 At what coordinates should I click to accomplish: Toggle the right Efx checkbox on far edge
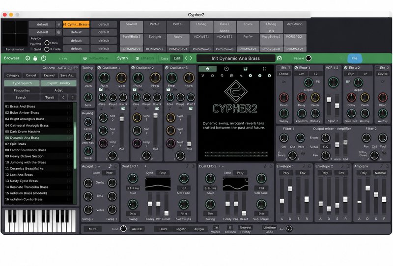coord(377,68)
